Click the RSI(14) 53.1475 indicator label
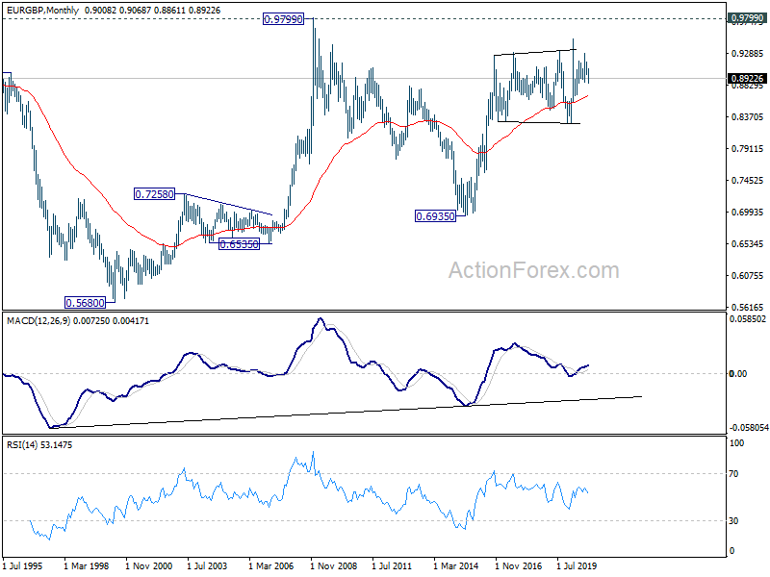Image resolution: width=770 pixels, height=577 pixels. pyautogui.click(x=39, y=445)
